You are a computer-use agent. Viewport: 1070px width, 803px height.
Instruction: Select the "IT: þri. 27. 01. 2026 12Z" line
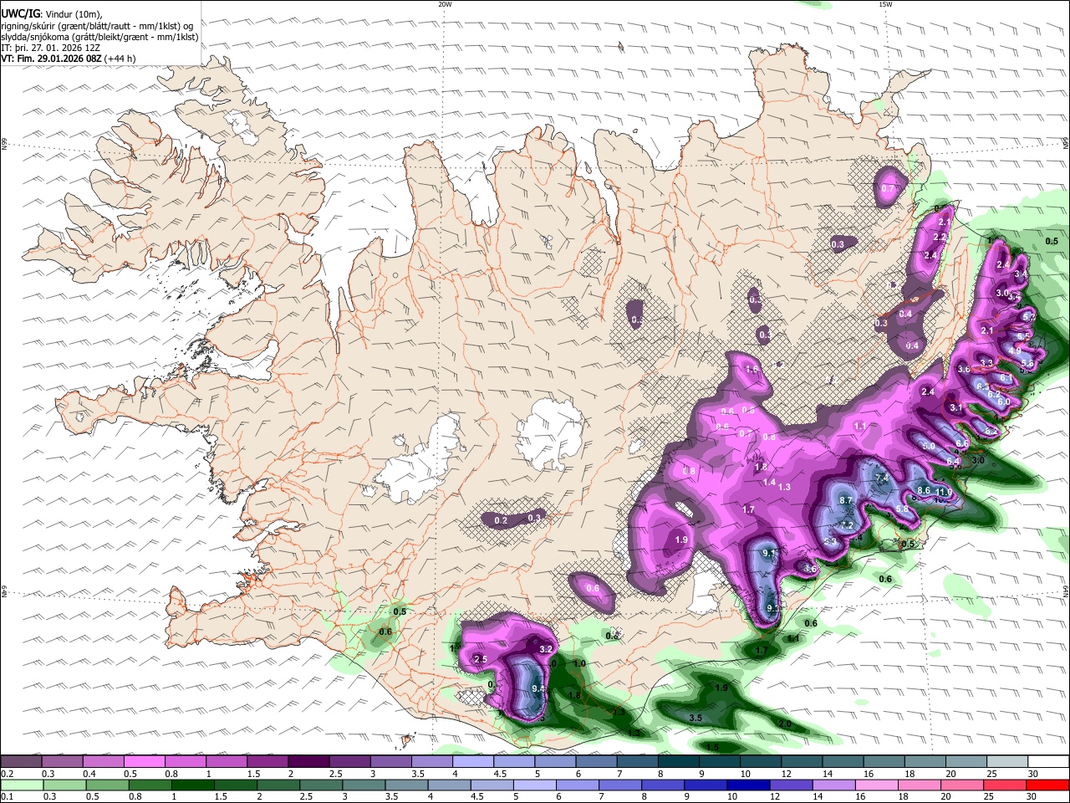pos(51,48)
